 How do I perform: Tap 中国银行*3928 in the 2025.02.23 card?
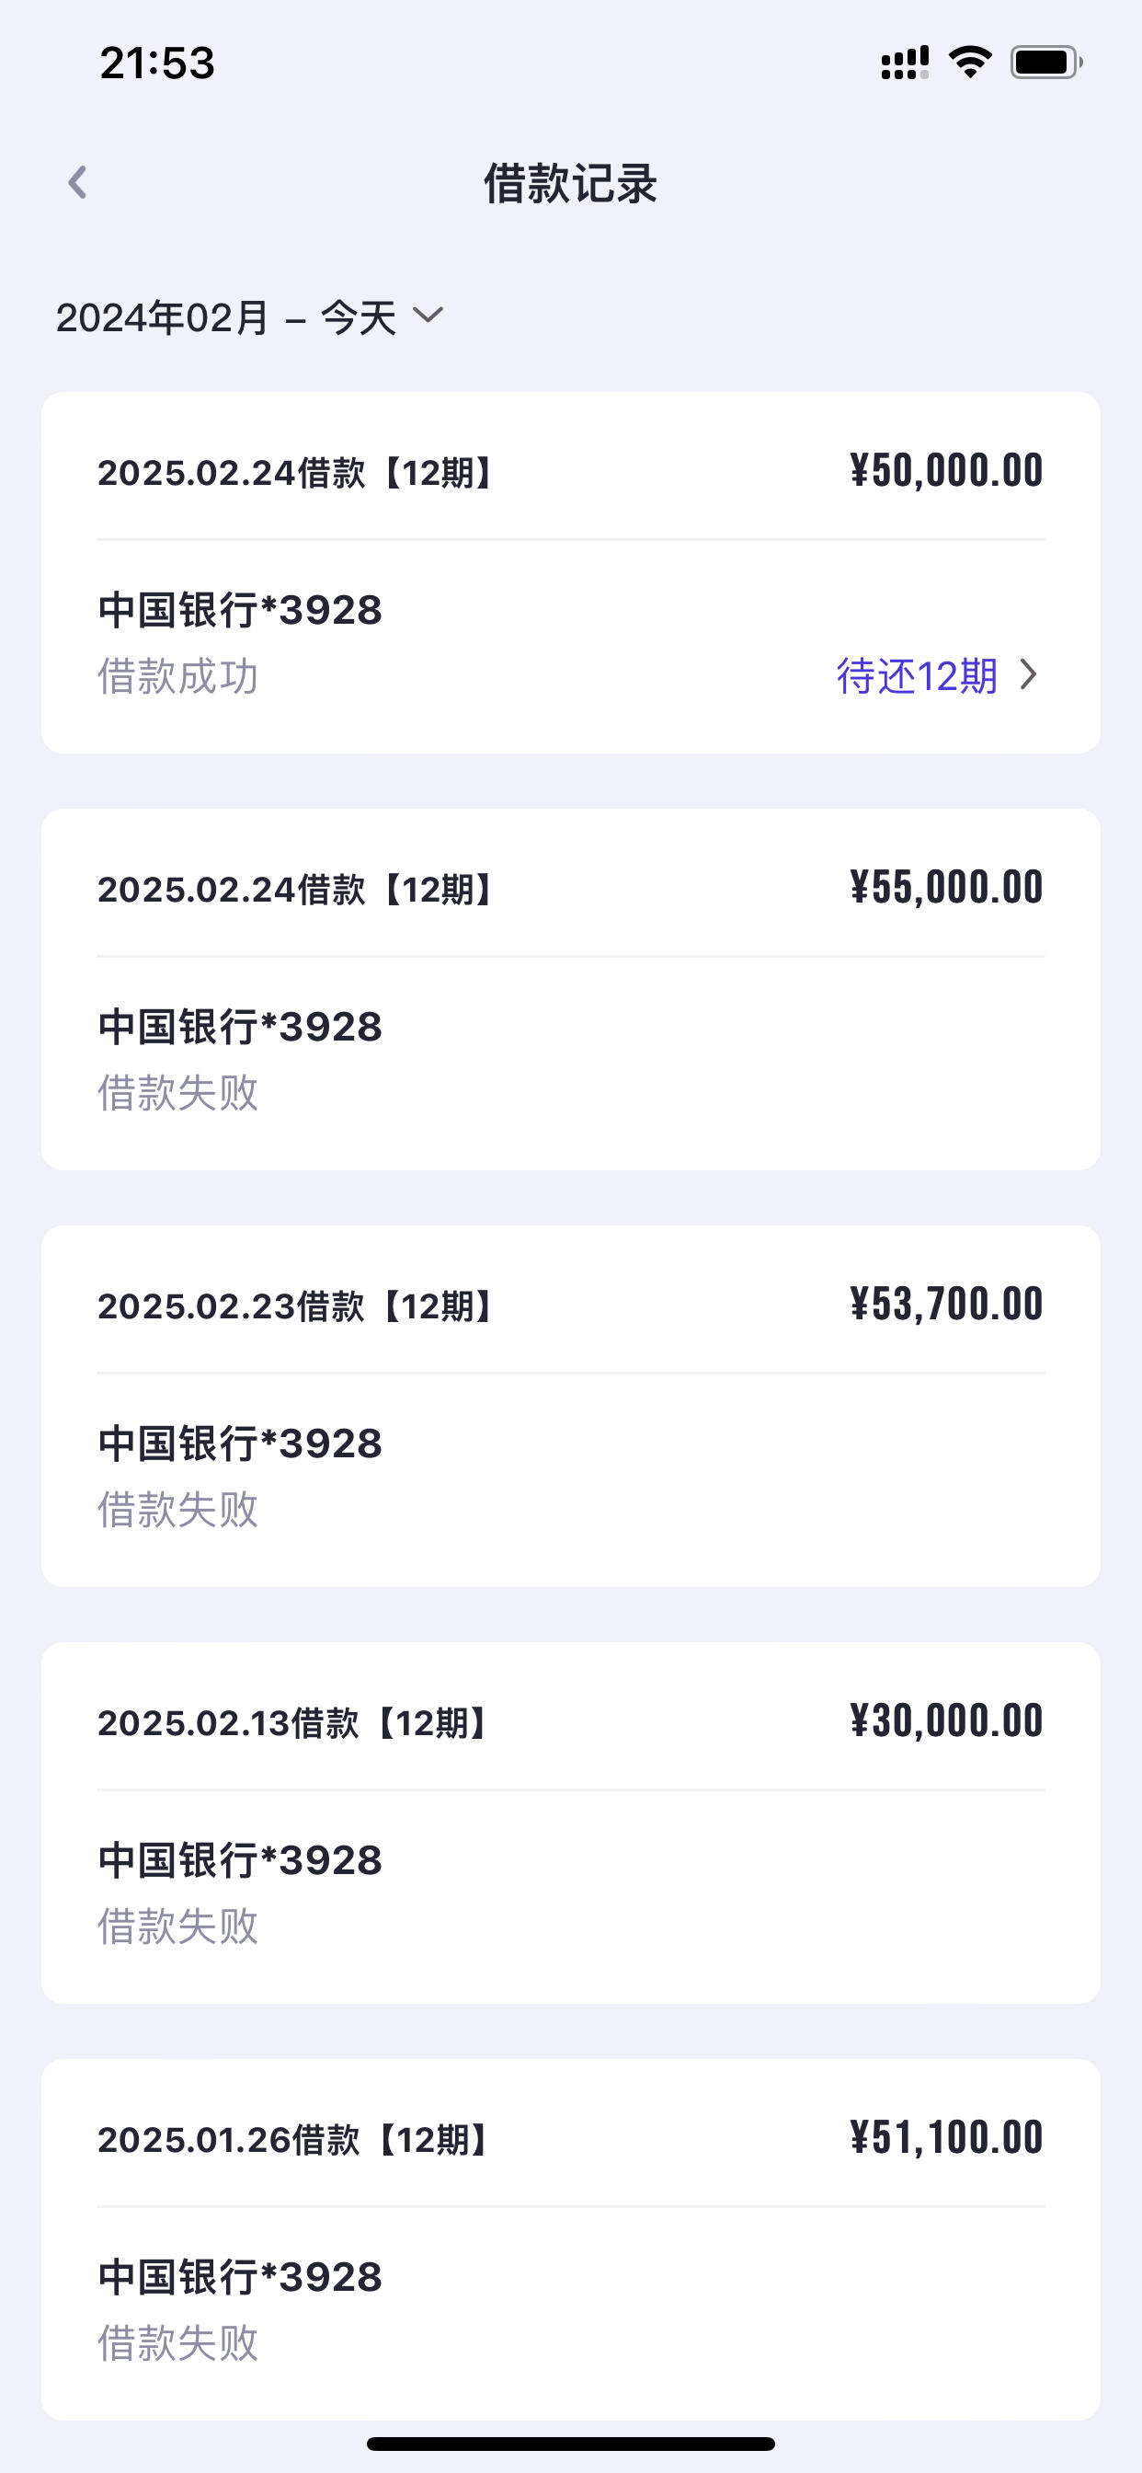240,1443
